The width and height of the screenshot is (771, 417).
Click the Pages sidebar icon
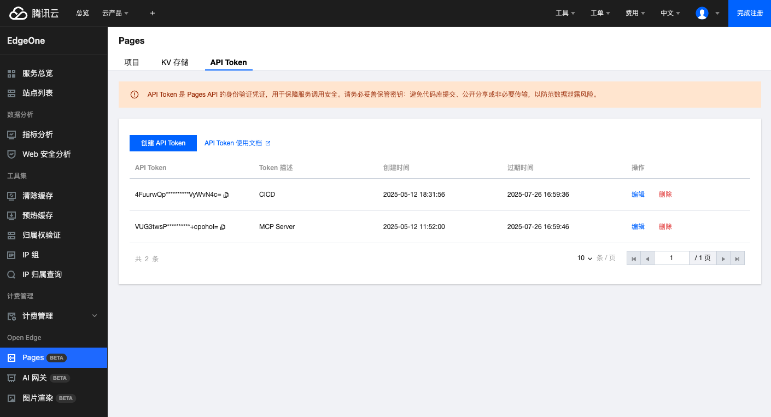tap(11, 357)
